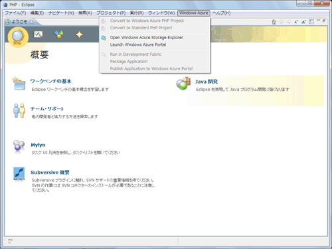Image resolution: width=332 pixels, height=249 pixels.
Task: Click the 概要 heading text
Action: tap(39, 54)
